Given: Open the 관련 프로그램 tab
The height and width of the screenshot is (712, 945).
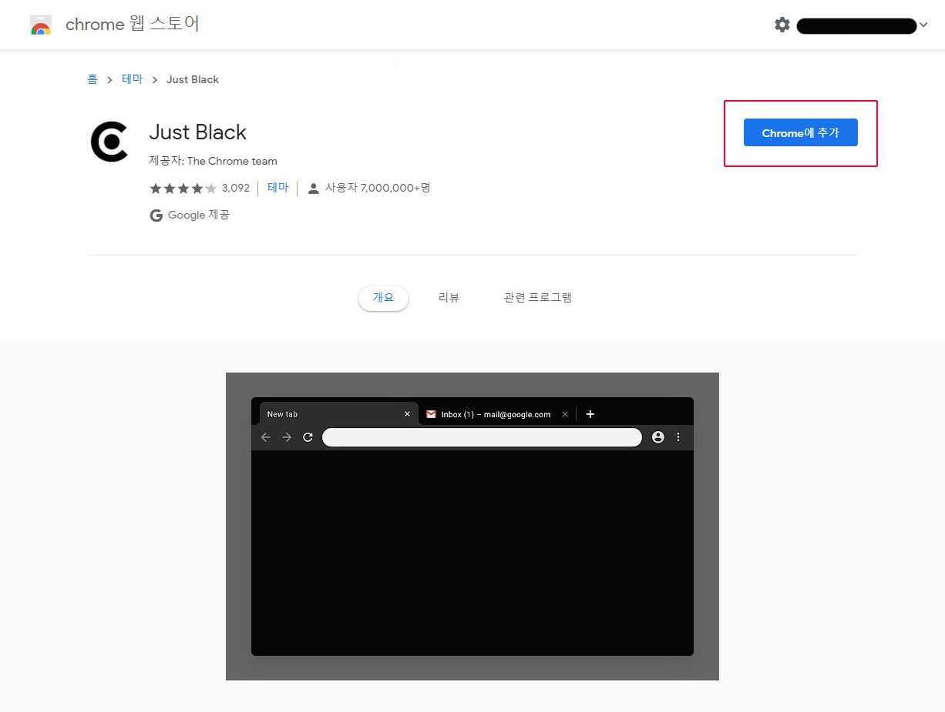Looking at the screenshot, I should (538, 298).
